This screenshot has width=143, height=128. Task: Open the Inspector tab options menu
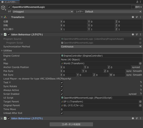point(140,2)
